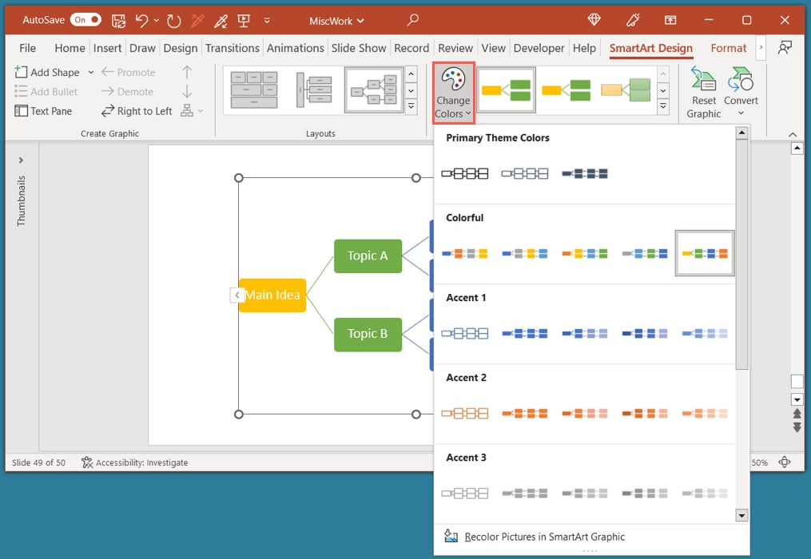This screenshot has height=559, width=811.
Task: Go to previous slide double-arrow icon
Action: (x=797, y=414)
